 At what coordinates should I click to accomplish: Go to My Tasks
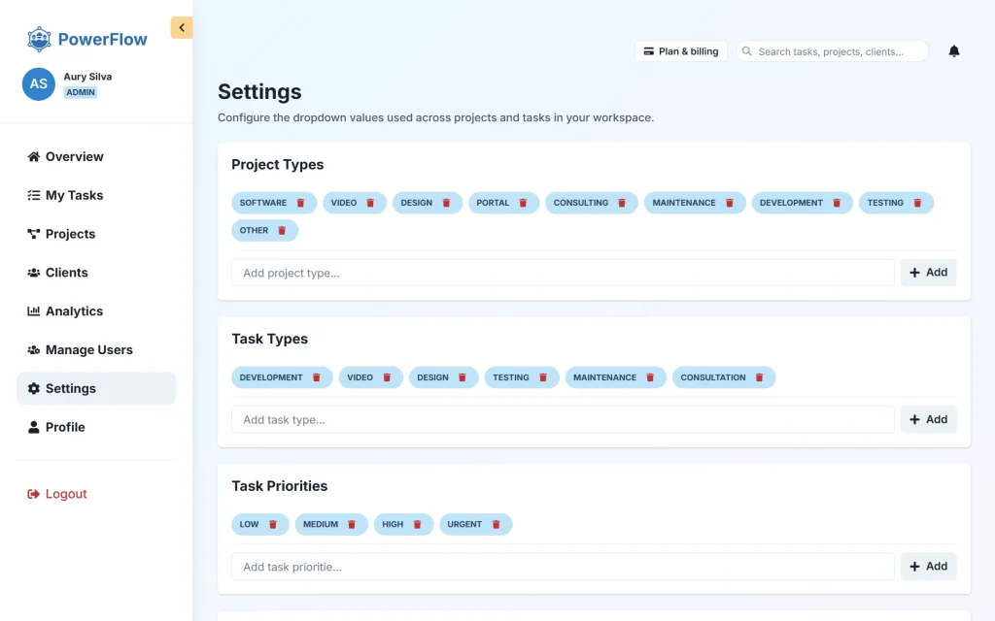[x=96, y=195]
